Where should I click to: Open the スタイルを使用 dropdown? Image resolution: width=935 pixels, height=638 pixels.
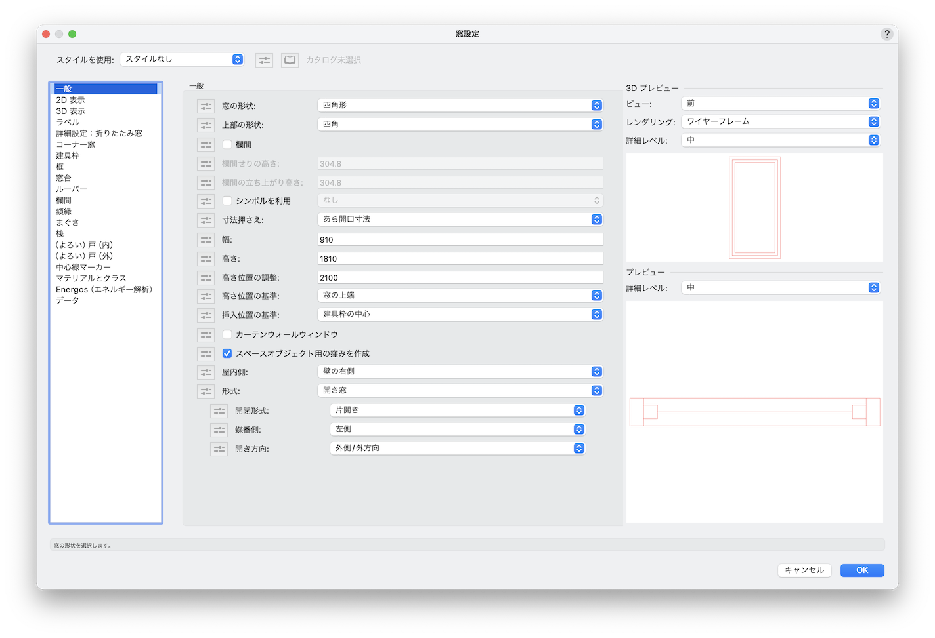[182, 59]
